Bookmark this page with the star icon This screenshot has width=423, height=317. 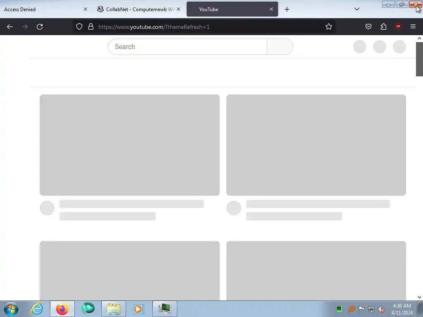(x=328, y=27)
